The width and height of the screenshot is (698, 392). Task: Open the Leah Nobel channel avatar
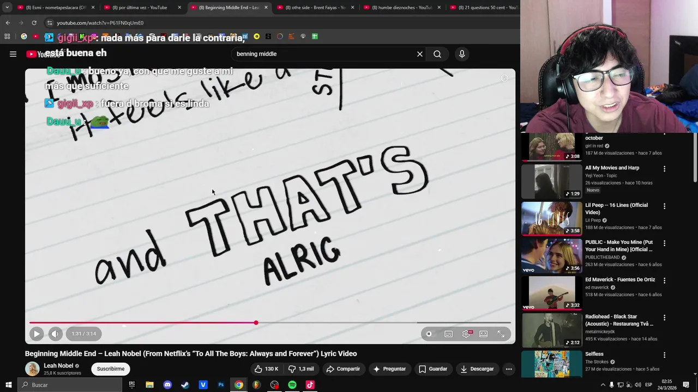click(x=32, y=369)
